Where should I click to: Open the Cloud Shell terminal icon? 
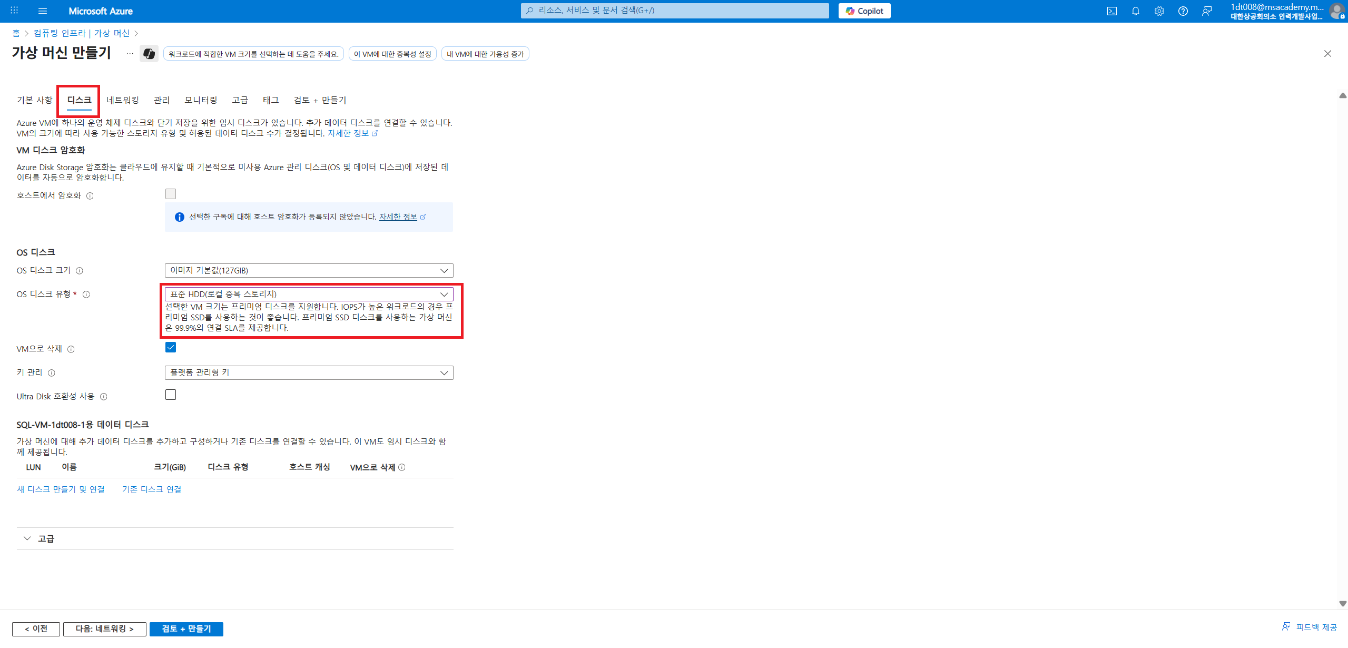click(1111, 11)
